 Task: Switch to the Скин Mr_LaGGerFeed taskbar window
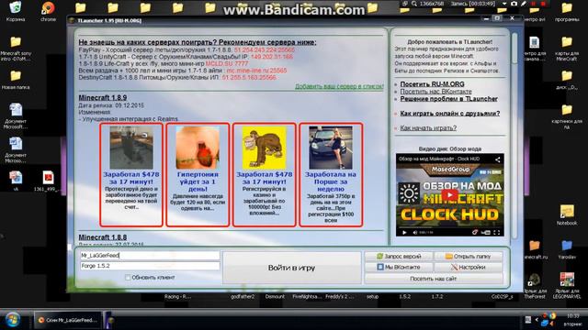tap(68, 320)
